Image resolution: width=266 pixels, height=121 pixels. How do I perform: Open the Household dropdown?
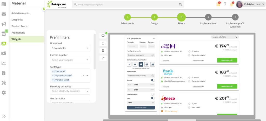tap(70, 48)
